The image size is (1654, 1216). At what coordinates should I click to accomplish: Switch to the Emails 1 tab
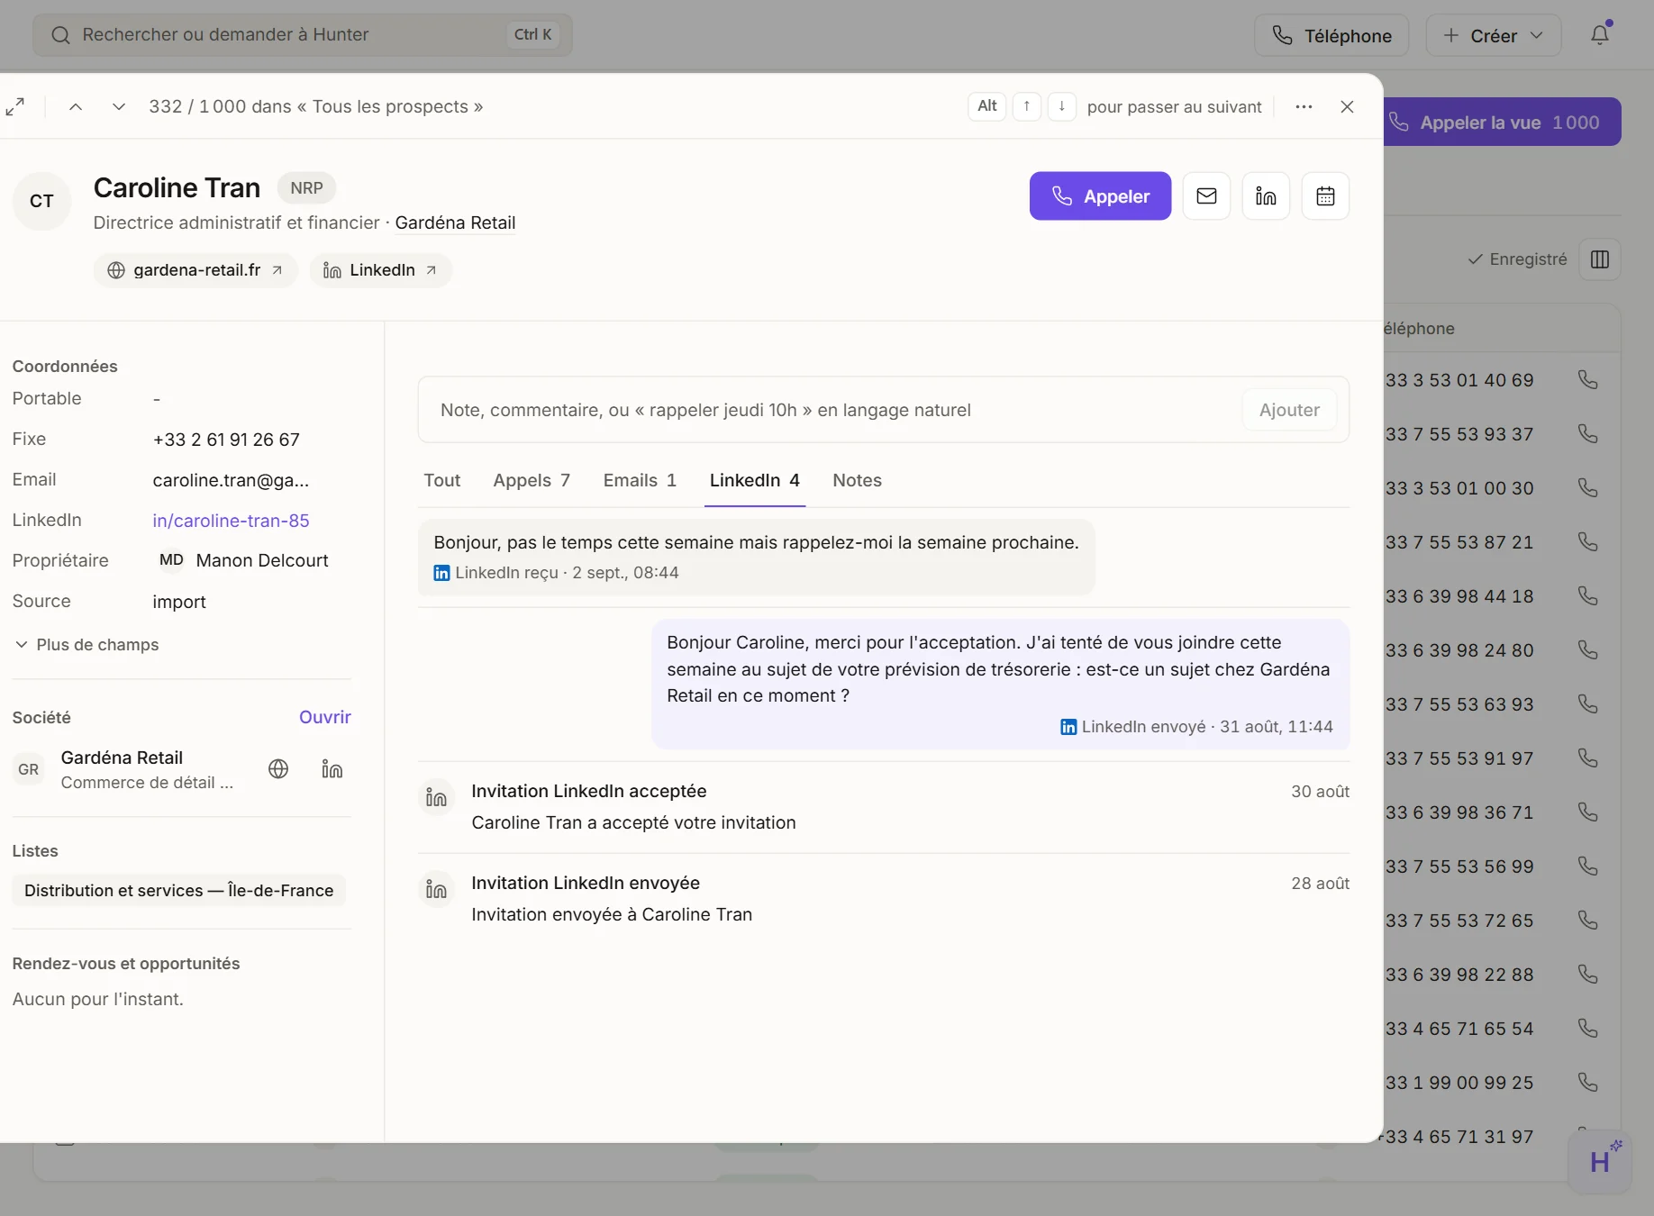click(640, 480)
